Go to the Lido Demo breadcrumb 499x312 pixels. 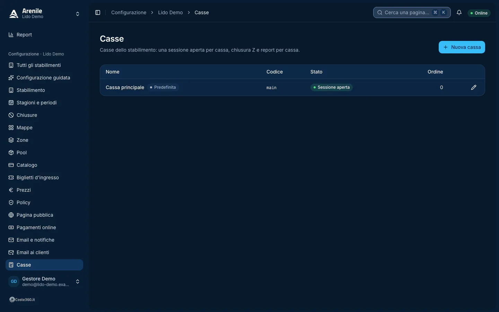(170, 12)
